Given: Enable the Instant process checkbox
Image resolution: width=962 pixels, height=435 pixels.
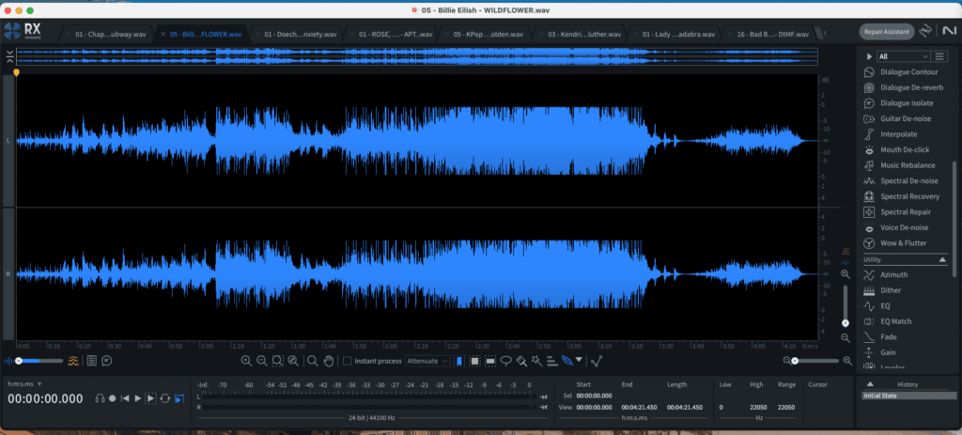Looking at the screenshot, I should pos(348,361).
